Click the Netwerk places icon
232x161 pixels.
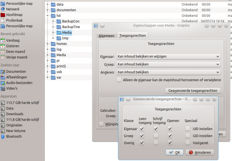point(3,9)
